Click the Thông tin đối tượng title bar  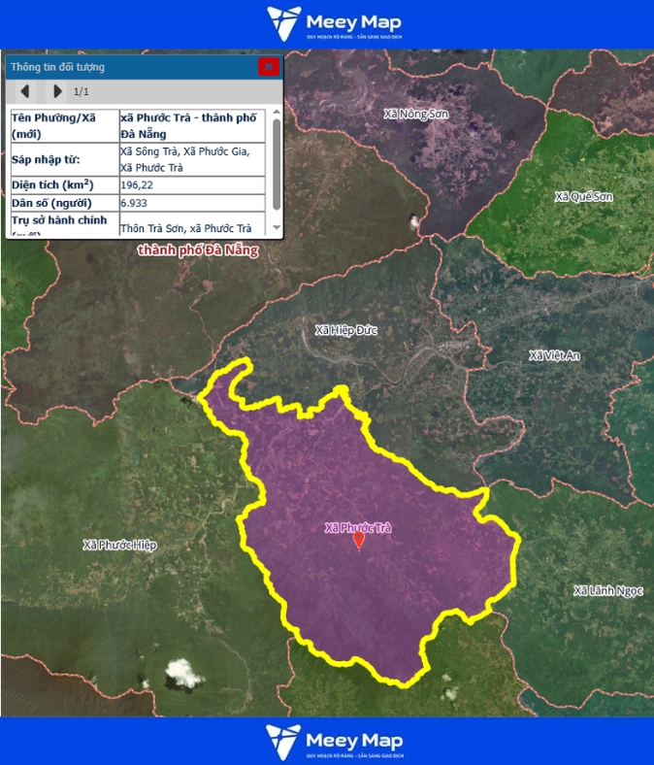click(x=126, y=67)
